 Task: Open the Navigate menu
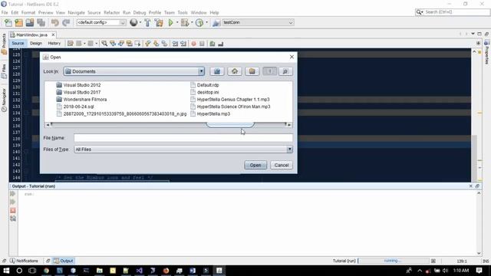coord(77,12)
